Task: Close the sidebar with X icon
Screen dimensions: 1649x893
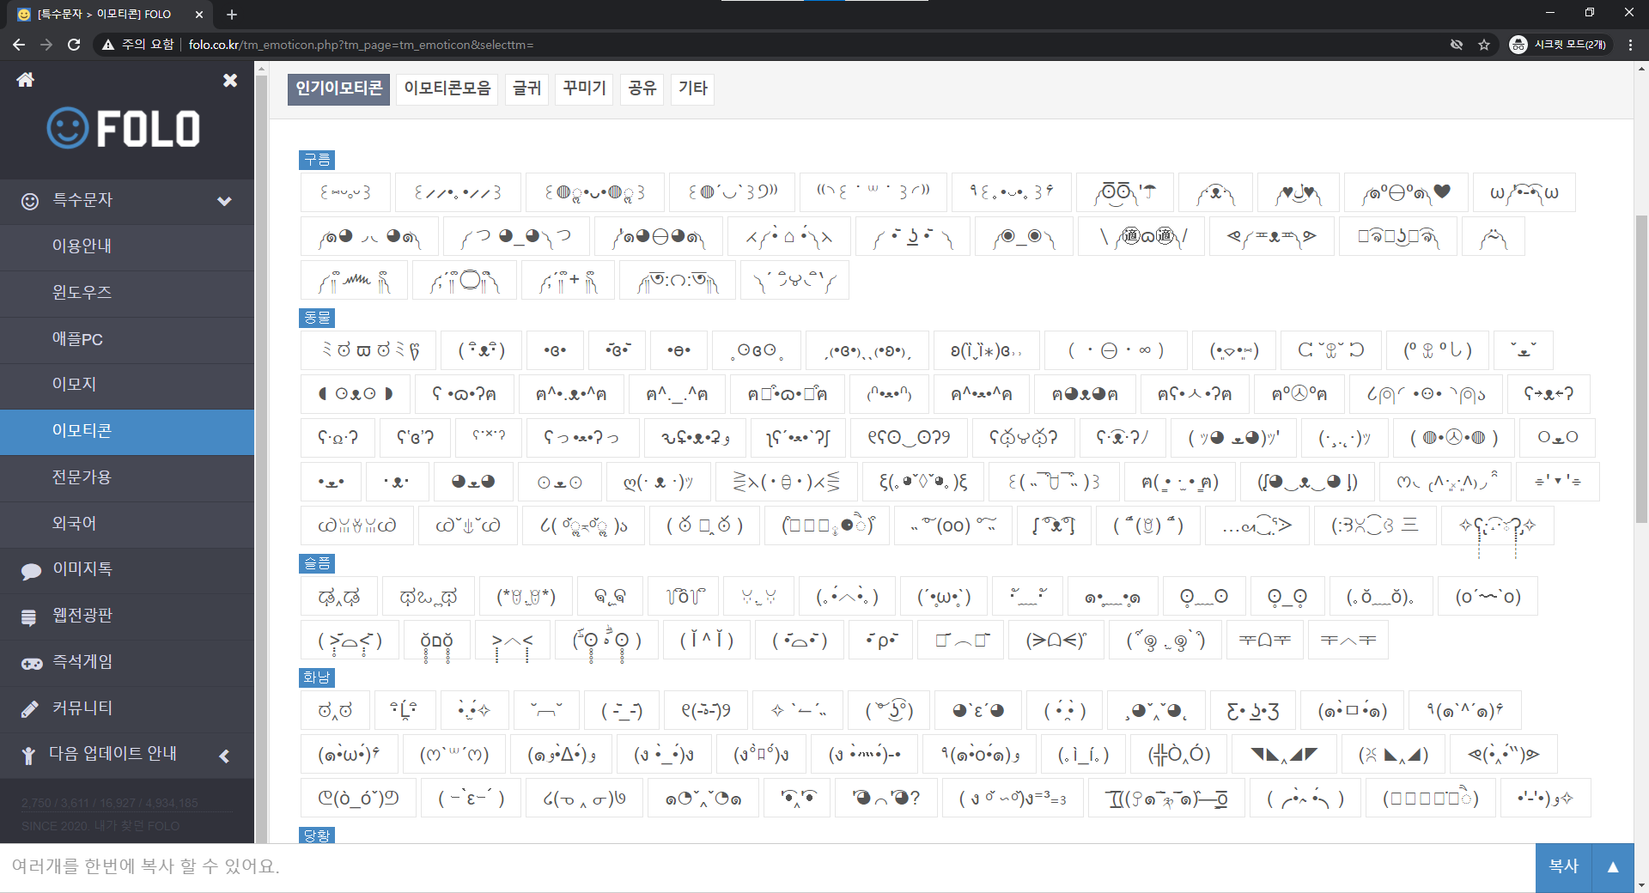Action: click(x=230, y=80)
